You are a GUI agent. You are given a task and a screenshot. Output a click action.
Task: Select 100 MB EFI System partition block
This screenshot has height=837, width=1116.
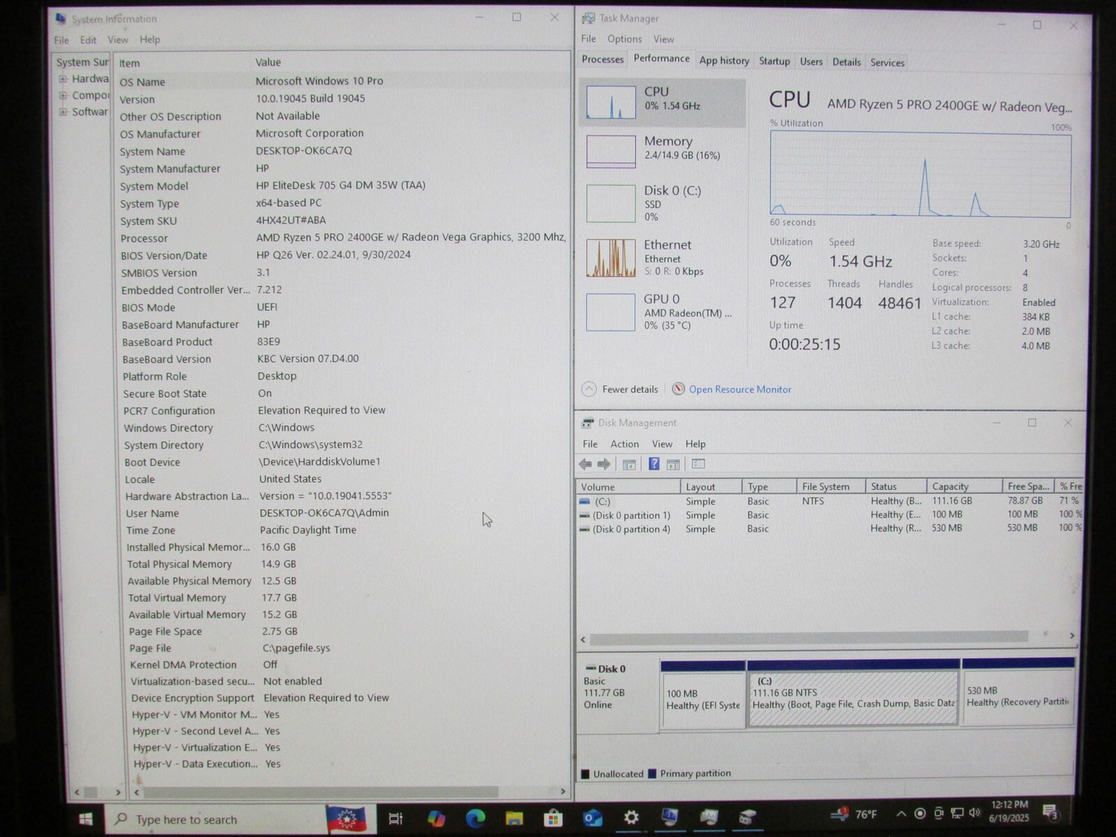click(703, 695)
